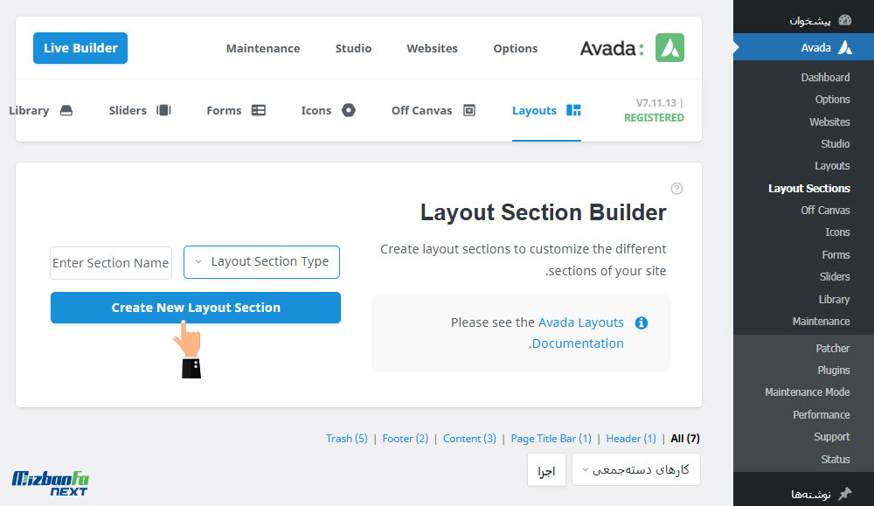Open the help question mark icon
The image size is (874, 506).
click(x=676, y=189)
